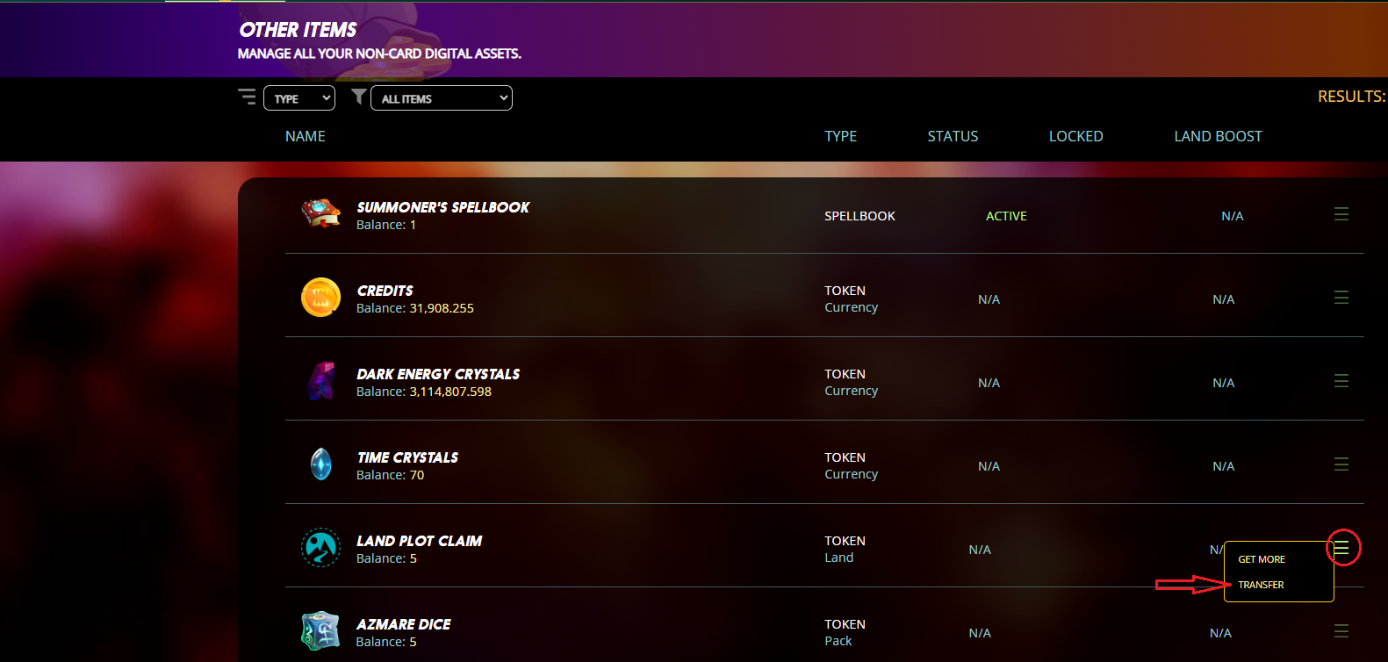Open Time Crystals row hamburger menu

coord(1341,464)
